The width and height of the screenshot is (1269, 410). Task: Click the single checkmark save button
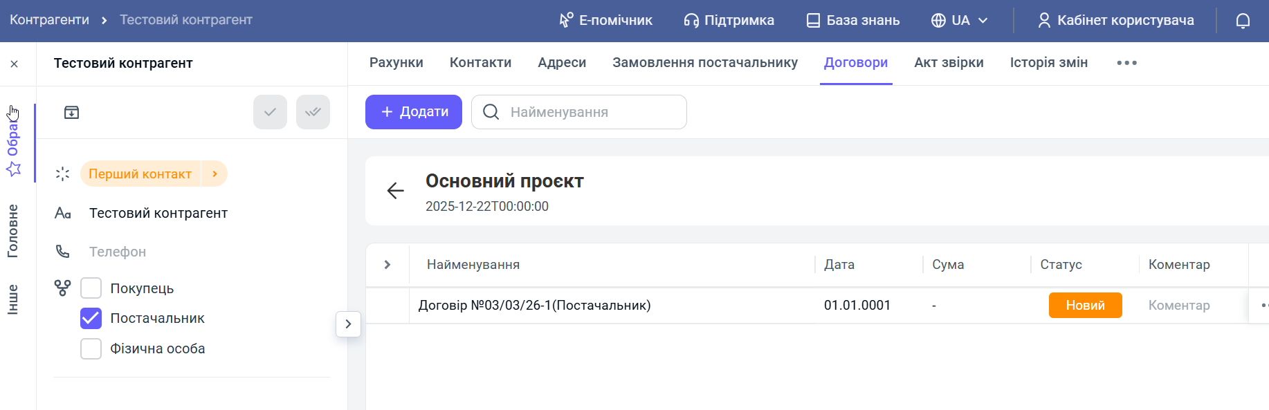[270, 112]
